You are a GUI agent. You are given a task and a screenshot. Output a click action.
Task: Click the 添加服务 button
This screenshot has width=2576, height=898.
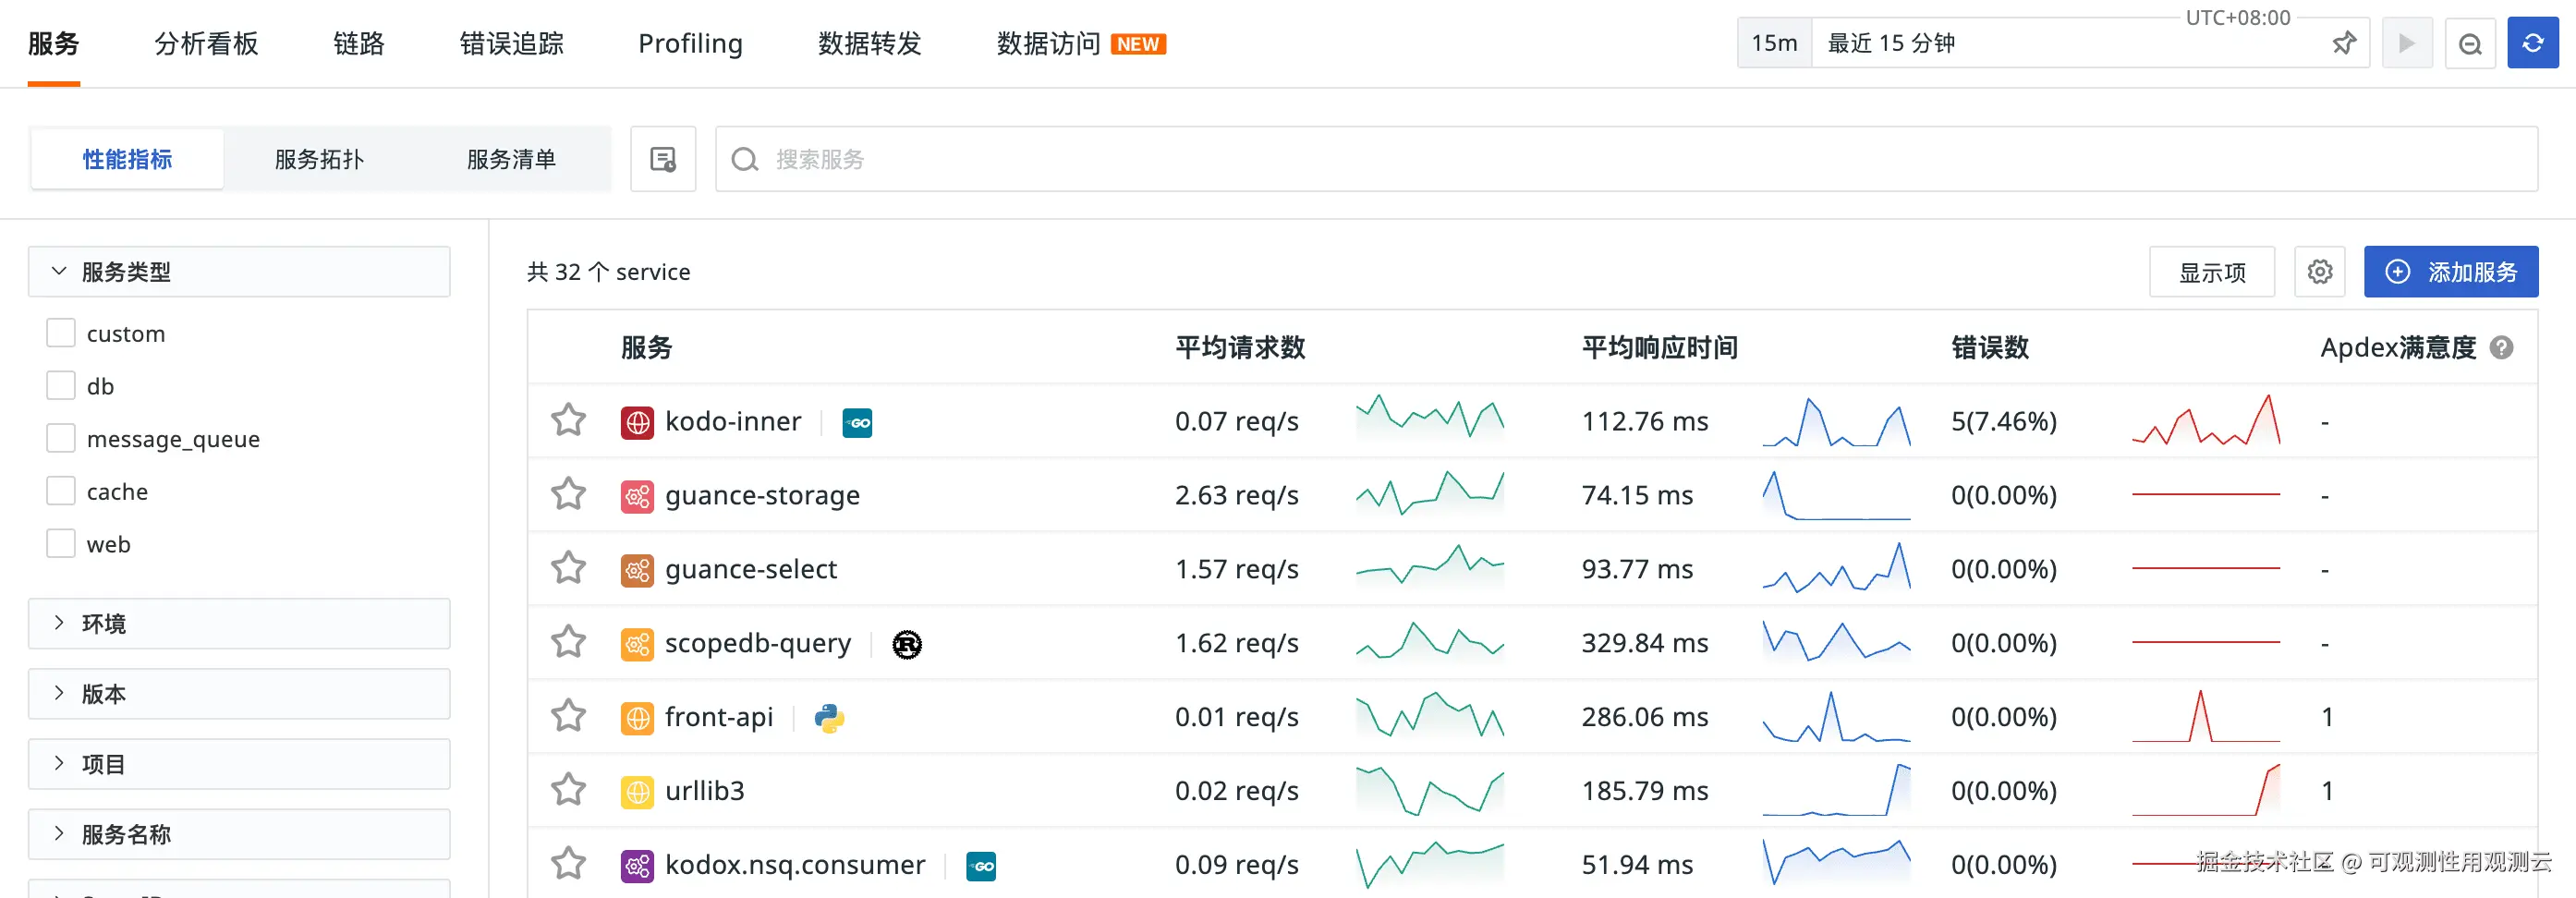click(2451, 272)
